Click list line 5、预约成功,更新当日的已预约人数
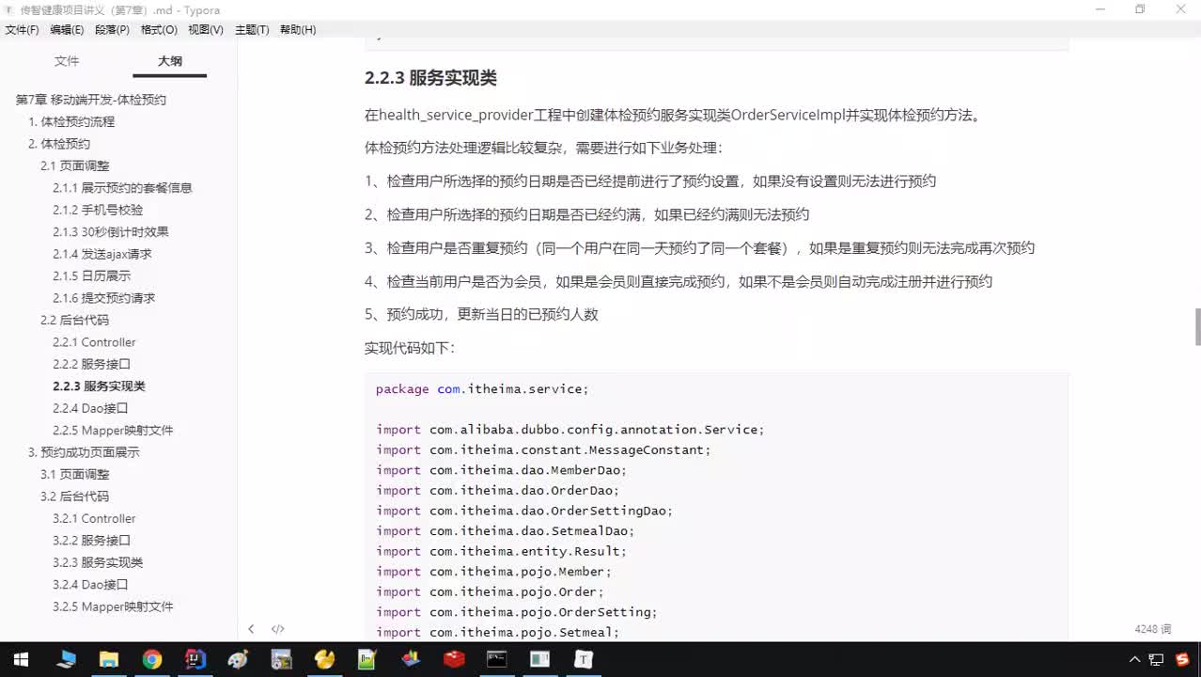Viewport: 1201px width, 677px height. point(481,315)
